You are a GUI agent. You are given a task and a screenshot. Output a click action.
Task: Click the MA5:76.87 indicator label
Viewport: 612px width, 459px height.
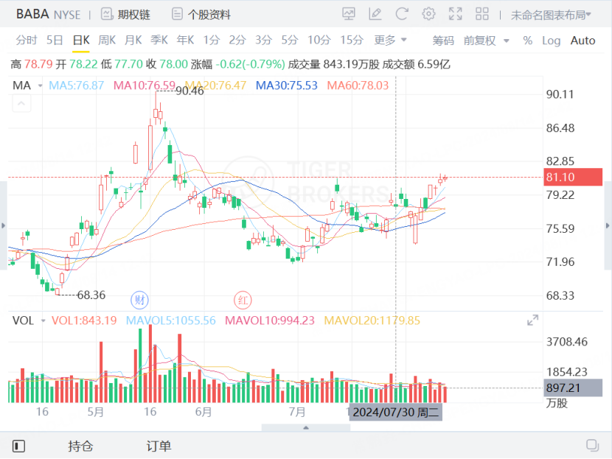coord(77,85)
